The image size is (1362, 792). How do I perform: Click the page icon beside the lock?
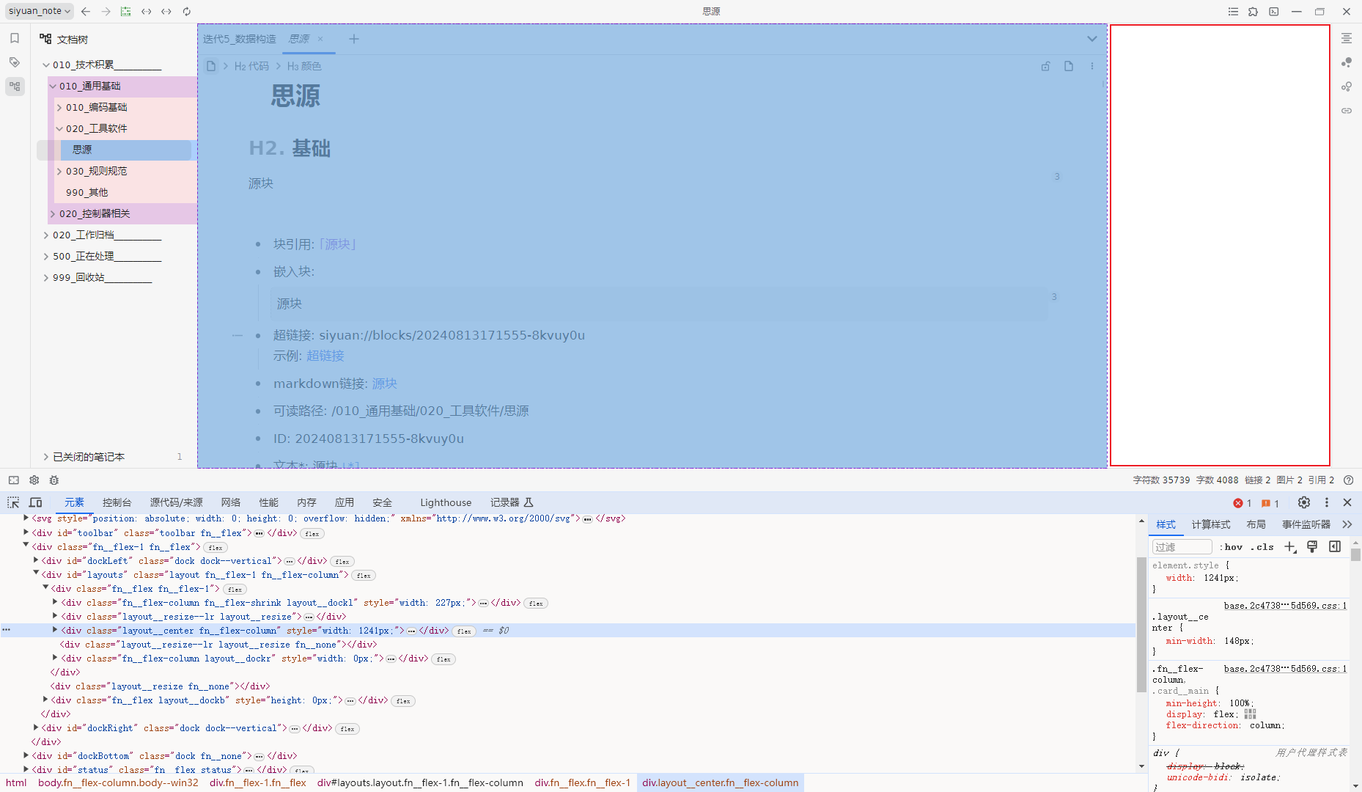(x=1069, y=66)
